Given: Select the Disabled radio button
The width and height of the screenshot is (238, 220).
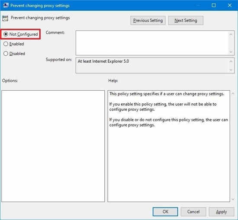Looking at the screenshot, I should [x=6, y=54].
